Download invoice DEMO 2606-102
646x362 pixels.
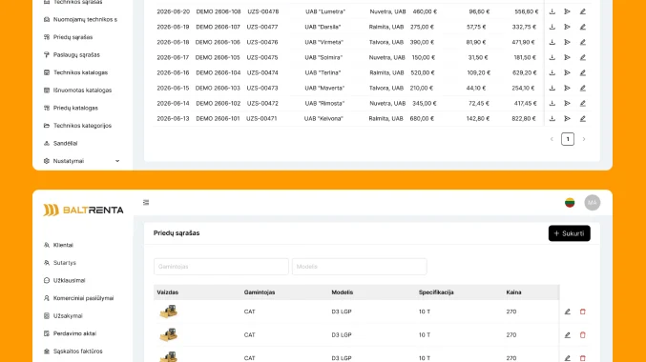point(552,103)
